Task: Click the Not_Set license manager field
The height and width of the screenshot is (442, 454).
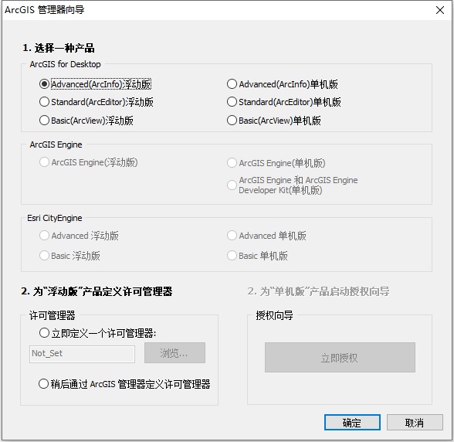Action: 82,354
